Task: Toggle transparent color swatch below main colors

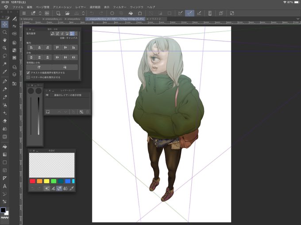Action: (4, 218)
